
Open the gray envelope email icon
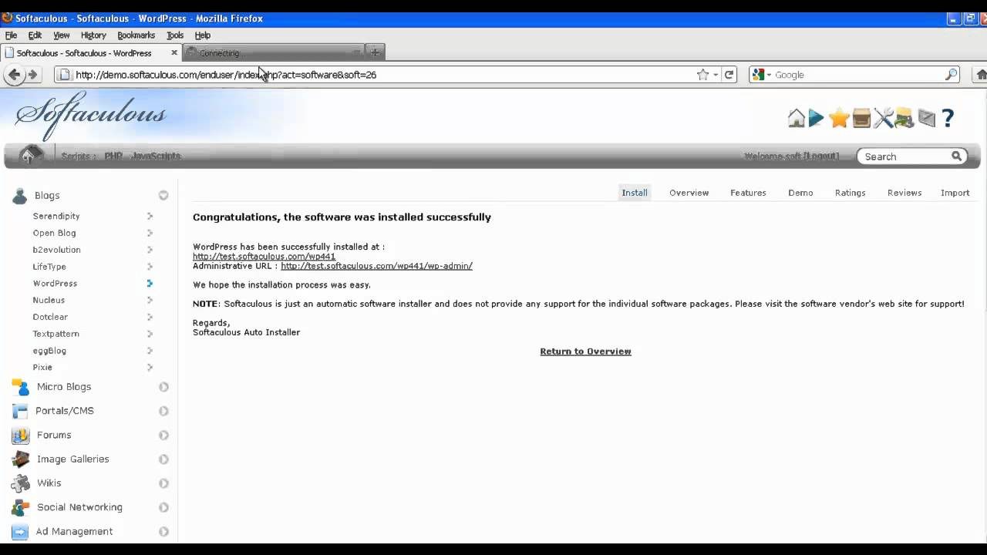[926, 118]
